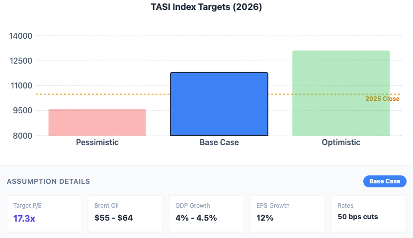413x238 pixels.
Task: Click the orange 2025 Close label
Action: [x=382, y=99]
